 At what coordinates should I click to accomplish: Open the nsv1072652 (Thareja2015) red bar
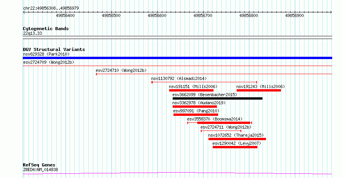[x=237, y=139]
